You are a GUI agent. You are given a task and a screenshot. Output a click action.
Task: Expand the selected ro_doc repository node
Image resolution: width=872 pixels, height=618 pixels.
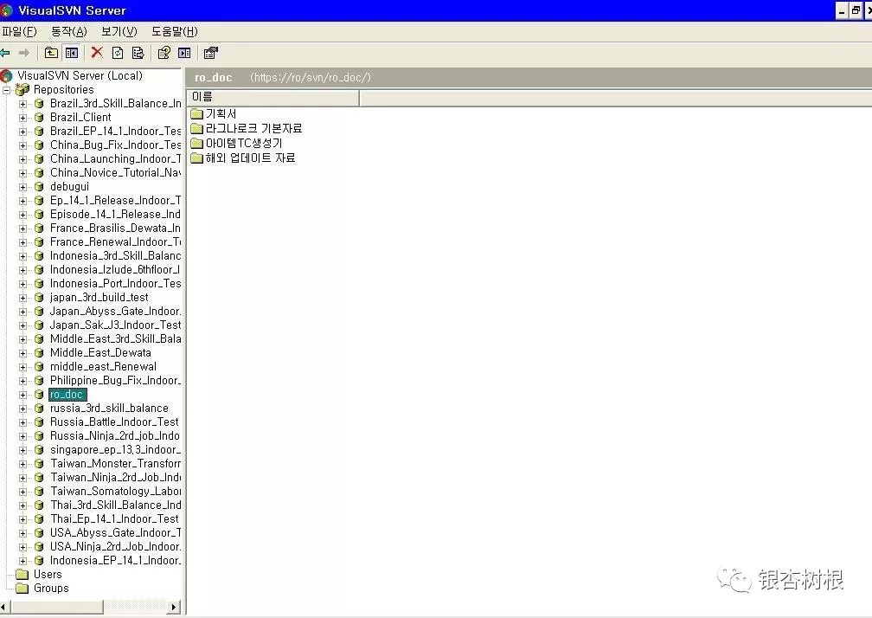(22, 395)
